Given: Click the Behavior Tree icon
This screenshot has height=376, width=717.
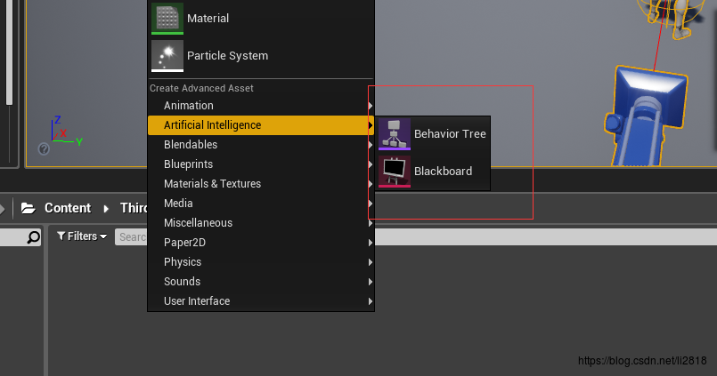Looking at the screenshot, I should click(395, 134).
